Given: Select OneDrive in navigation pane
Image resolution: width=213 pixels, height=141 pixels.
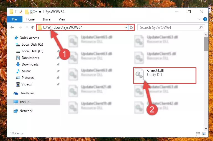Looking at the screenshot, I should (27, 93).
